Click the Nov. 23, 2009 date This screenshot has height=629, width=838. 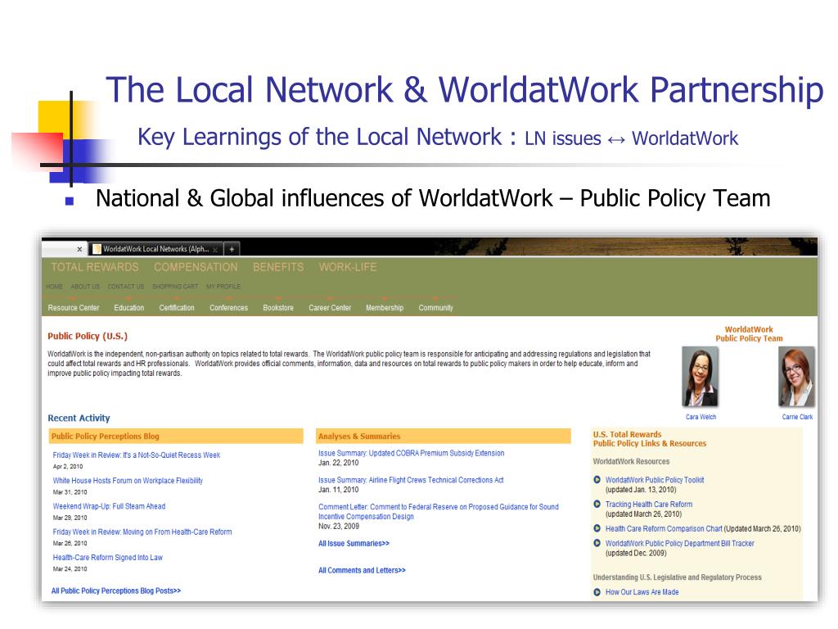(339, 527)
